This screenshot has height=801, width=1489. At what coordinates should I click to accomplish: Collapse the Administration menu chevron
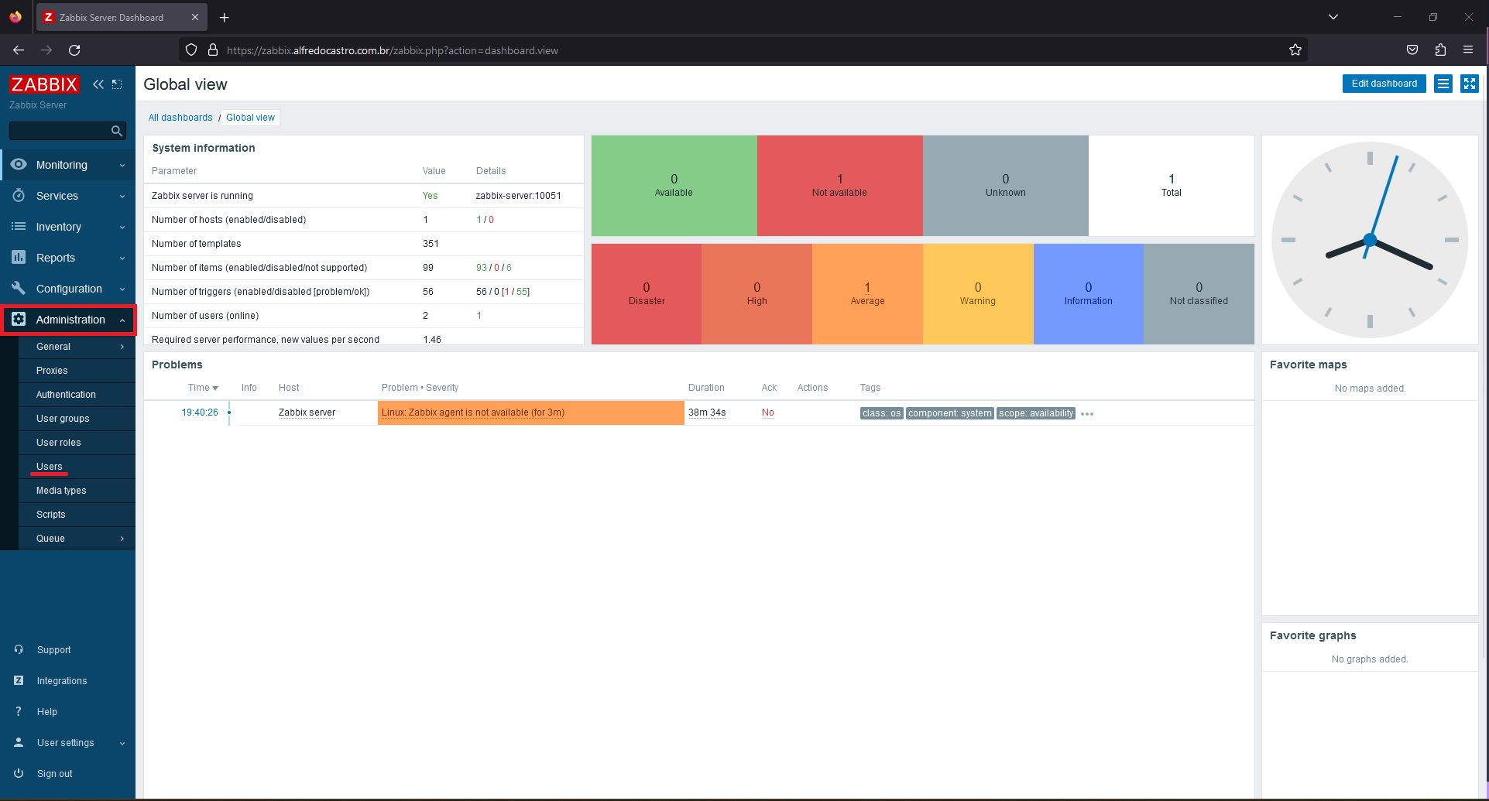(x=122, y=320)
